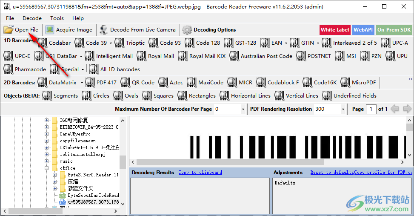Select the MICR barcode type
The height and width of the screenshot is (216, 414).
[240, 83]
